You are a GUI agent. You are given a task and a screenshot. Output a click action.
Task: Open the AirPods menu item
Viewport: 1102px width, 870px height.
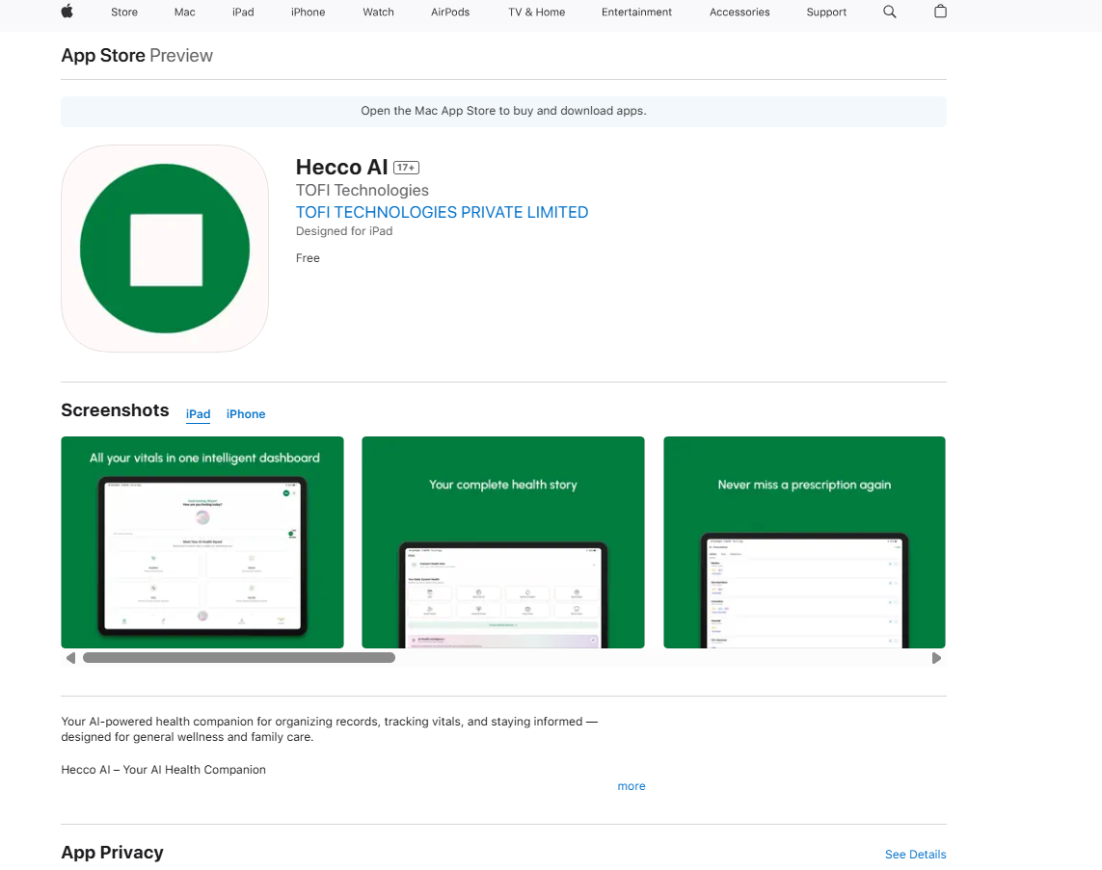point(449,13)
